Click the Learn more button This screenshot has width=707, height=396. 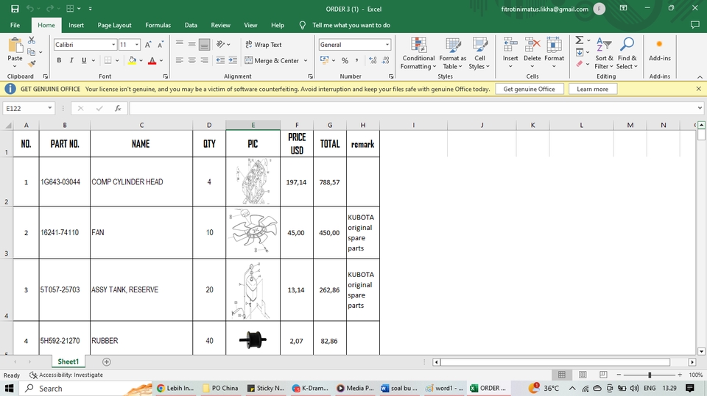pyautogui.click(x=592, y=89)
